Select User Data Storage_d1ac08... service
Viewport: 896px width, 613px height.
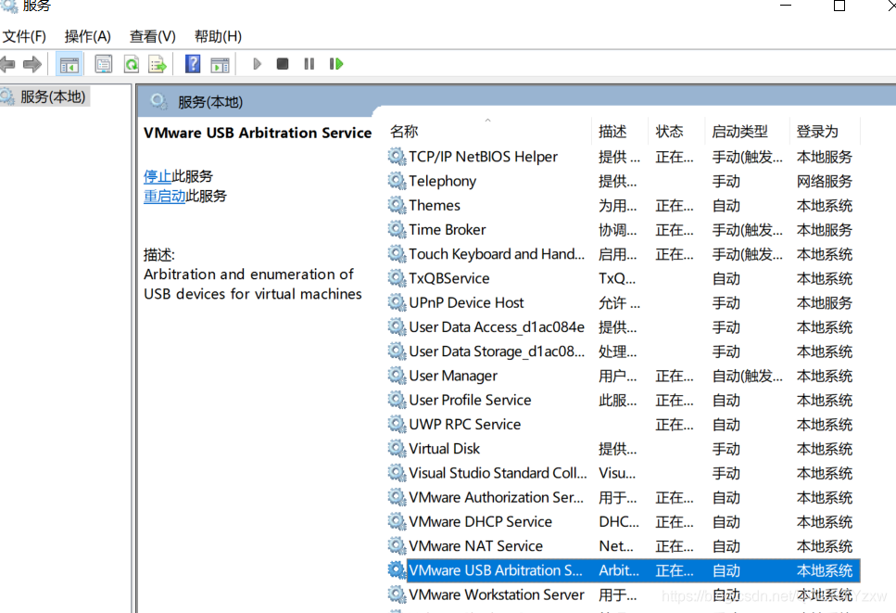pyautogui.click(x=623, y=351)
